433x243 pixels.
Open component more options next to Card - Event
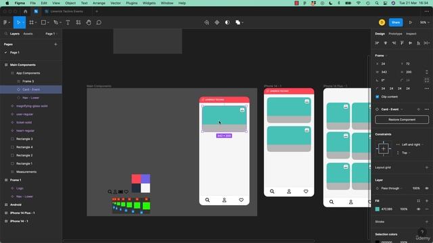coord(427,109)
